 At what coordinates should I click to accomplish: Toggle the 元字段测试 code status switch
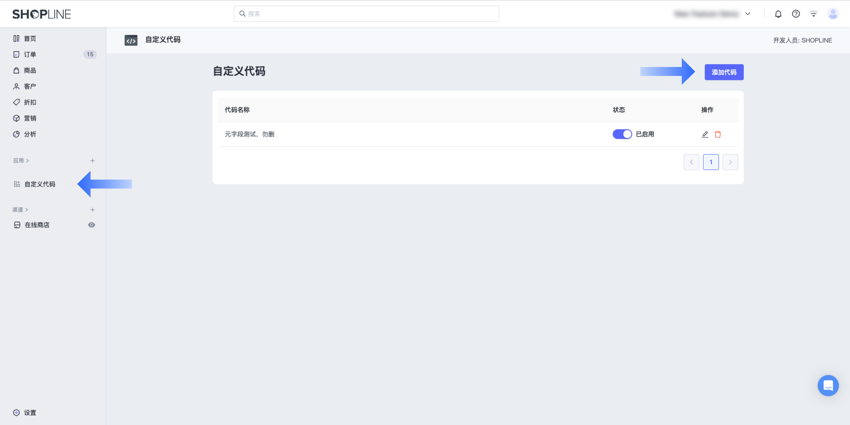coord(622,134)
